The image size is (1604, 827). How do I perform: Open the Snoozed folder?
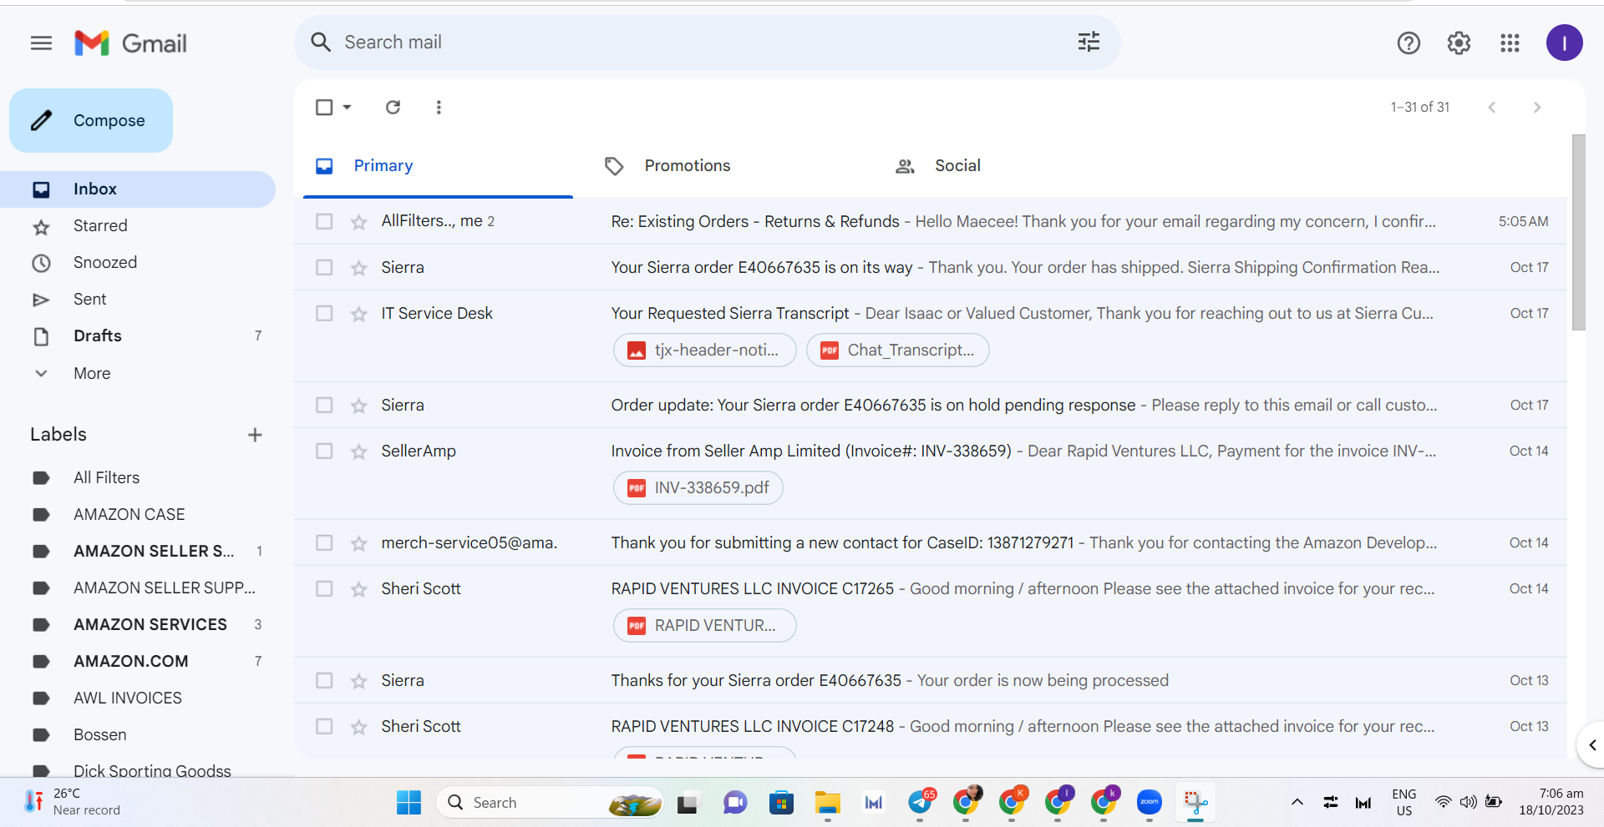coord(138,263)
